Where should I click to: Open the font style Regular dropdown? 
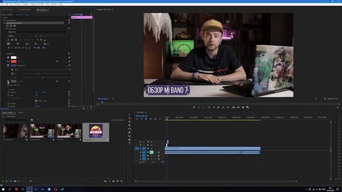pyautogui.click(x=20, y=36)
